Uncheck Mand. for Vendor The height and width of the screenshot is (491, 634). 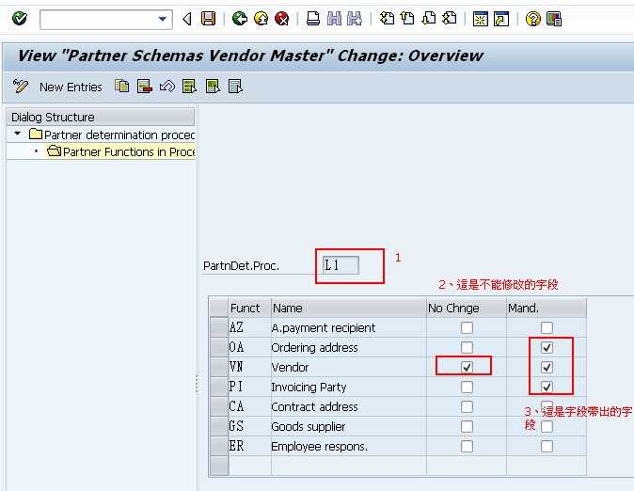(547, 367)
